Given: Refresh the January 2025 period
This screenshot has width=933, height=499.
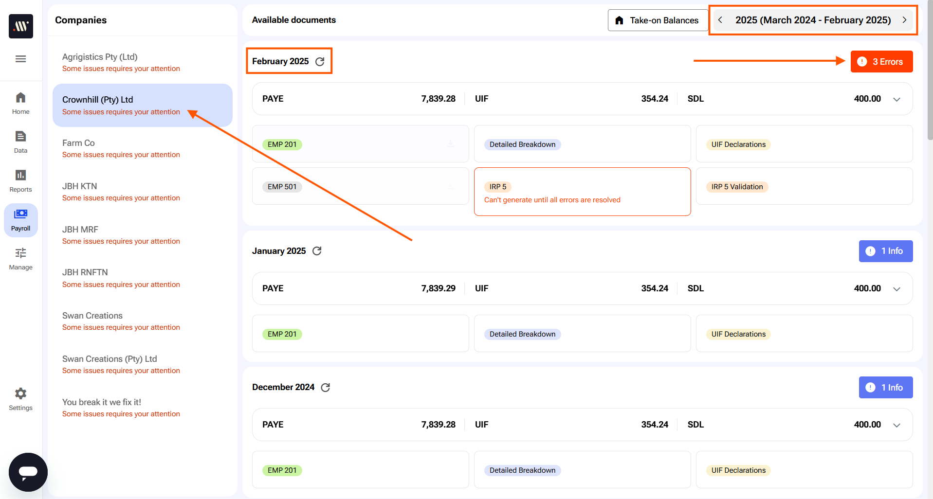Looking at the screenshot, I should point(317,251).
